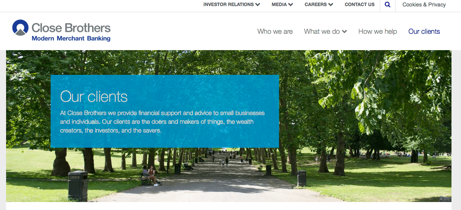This screenshot has width=461, height=210.
Task: Open the Investor Relations menu label
Action: click(228, 5)
